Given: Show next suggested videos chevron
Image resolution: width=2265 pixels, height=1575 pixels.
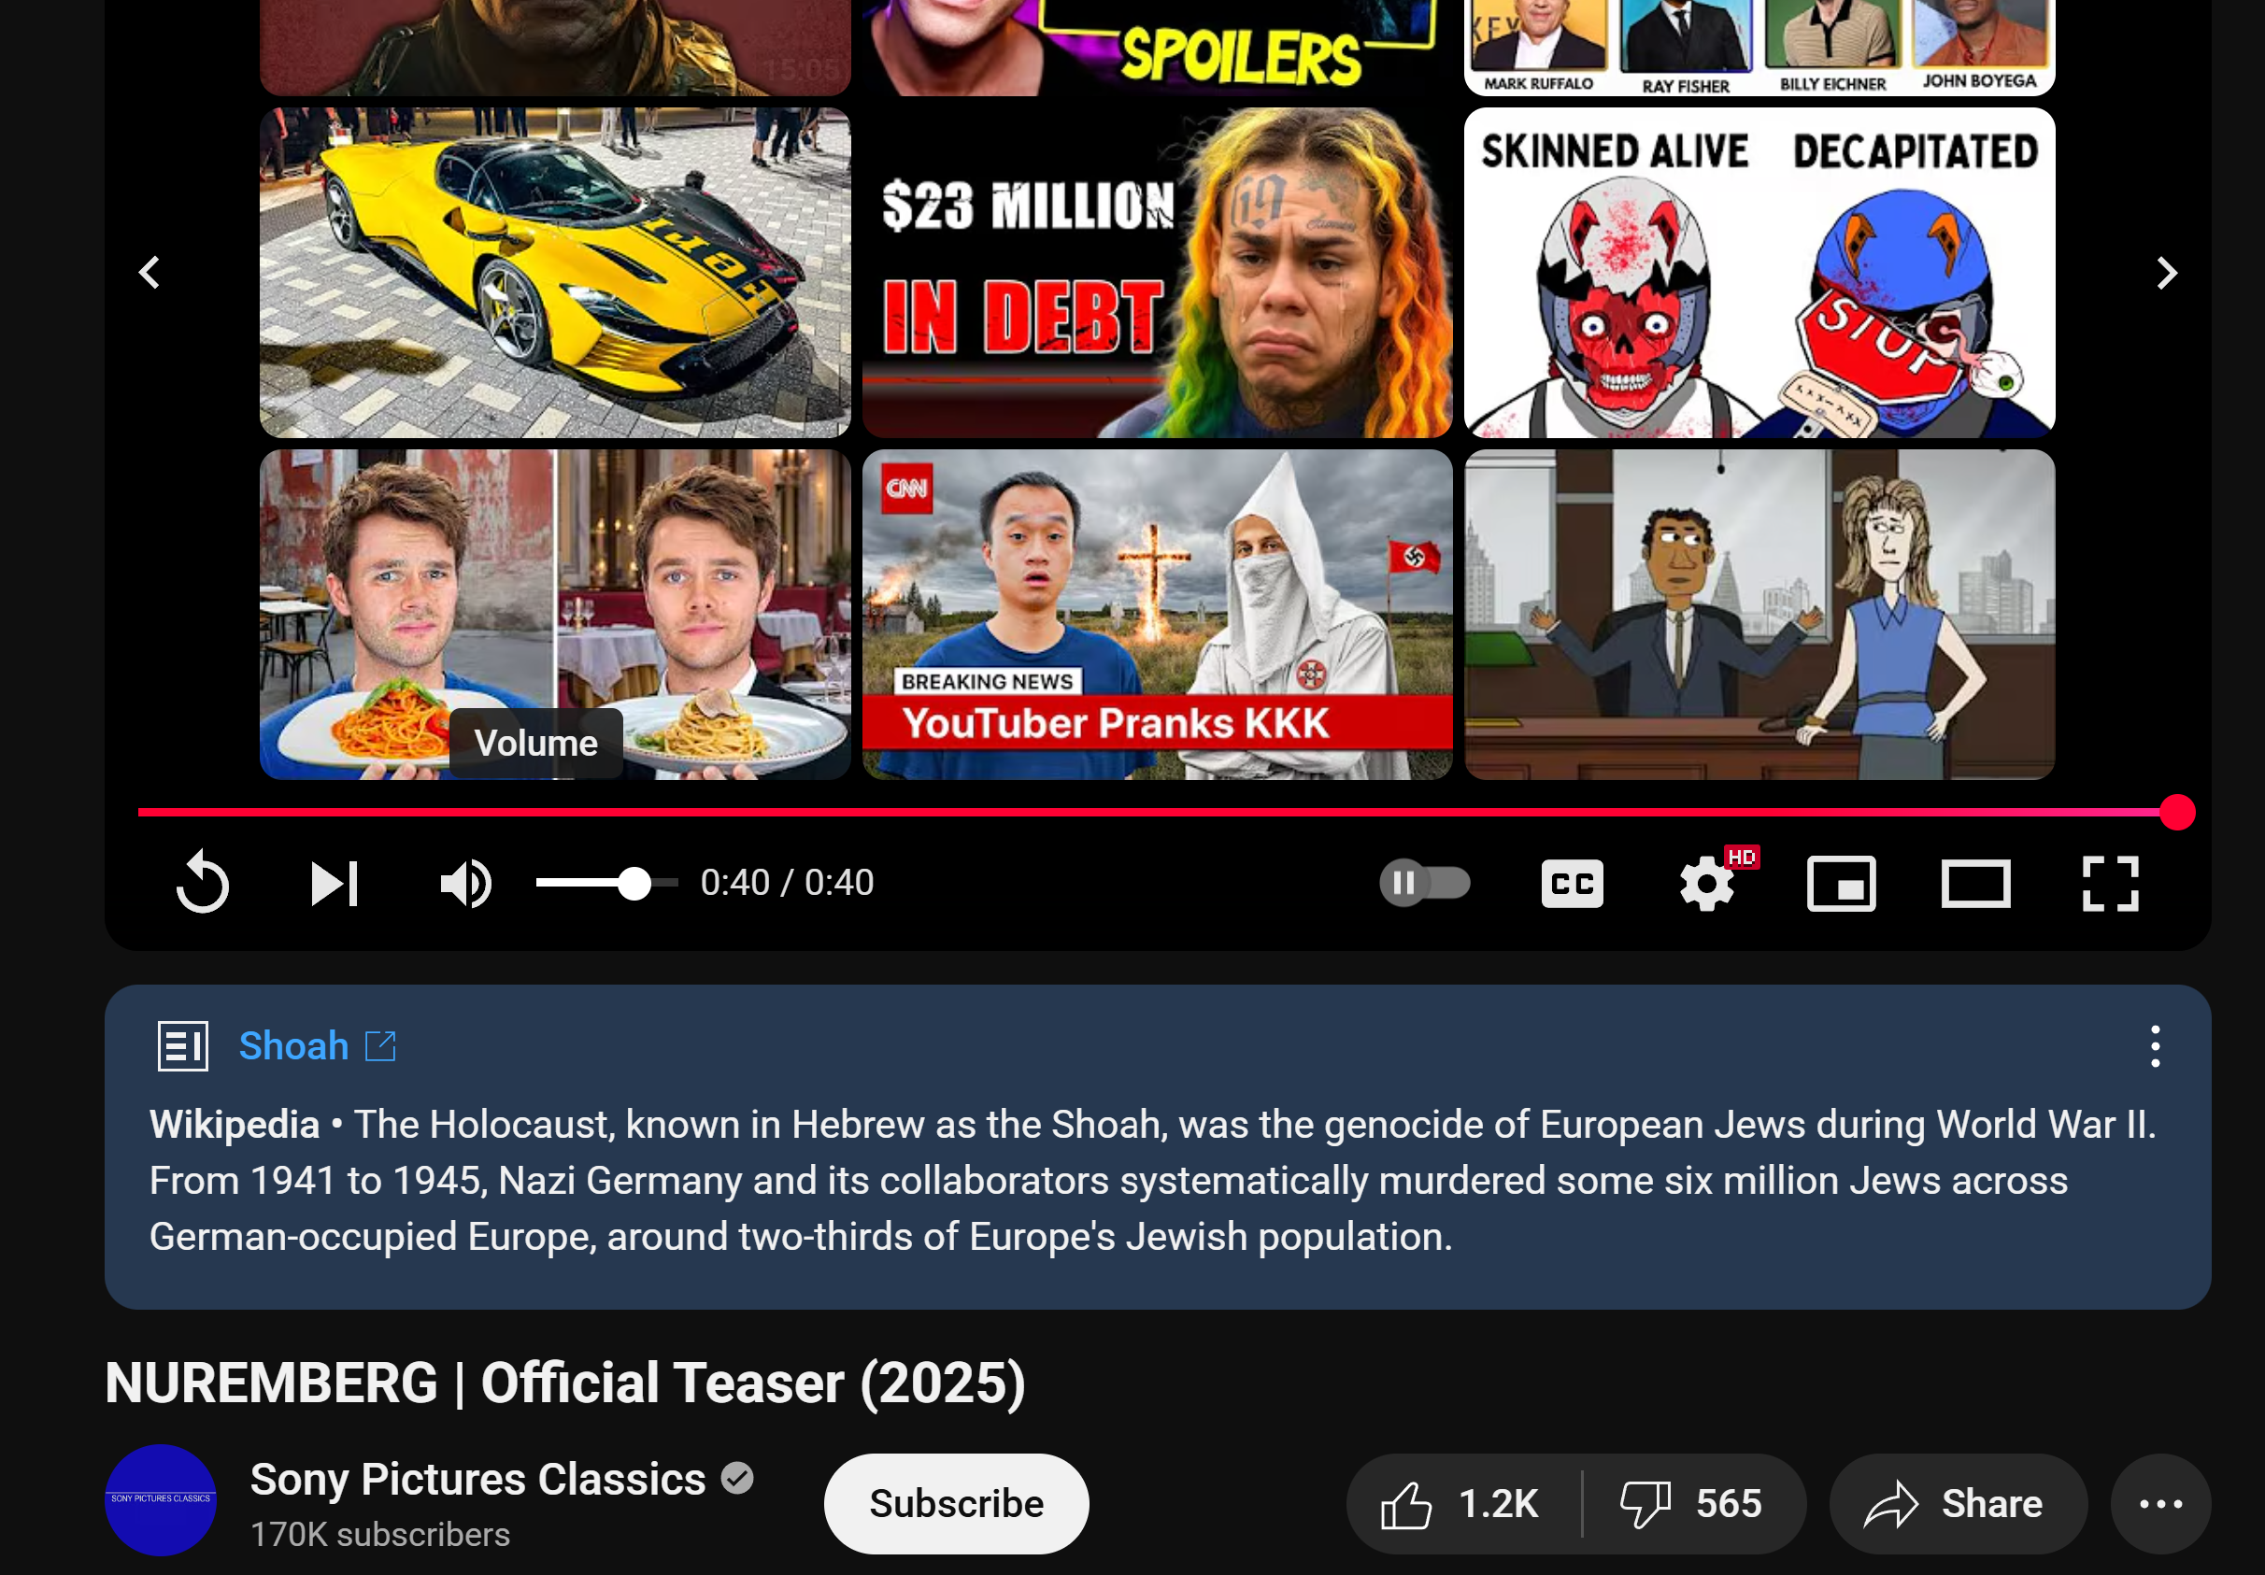Looking at the screenshot, I should [2165, 272].
